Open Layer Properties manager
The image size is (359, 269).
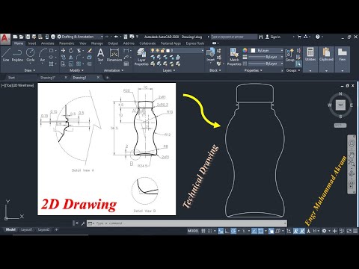141,57
